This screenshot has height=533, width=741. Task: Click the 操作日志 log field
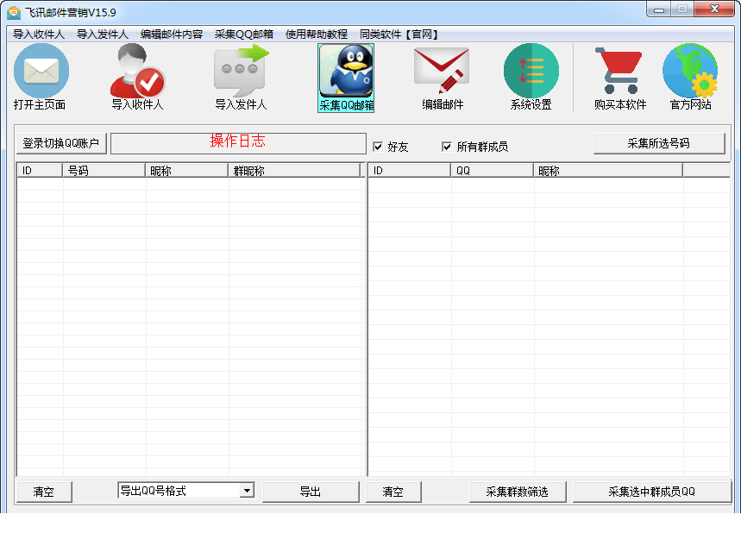(238, 143)
